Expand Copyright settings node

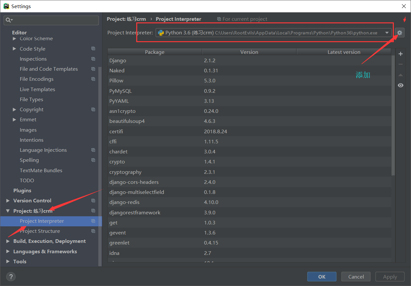pos(14,109)
